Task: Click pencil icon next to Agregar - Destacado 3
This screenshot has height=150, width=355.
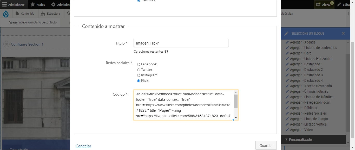Action: (287, 75)
